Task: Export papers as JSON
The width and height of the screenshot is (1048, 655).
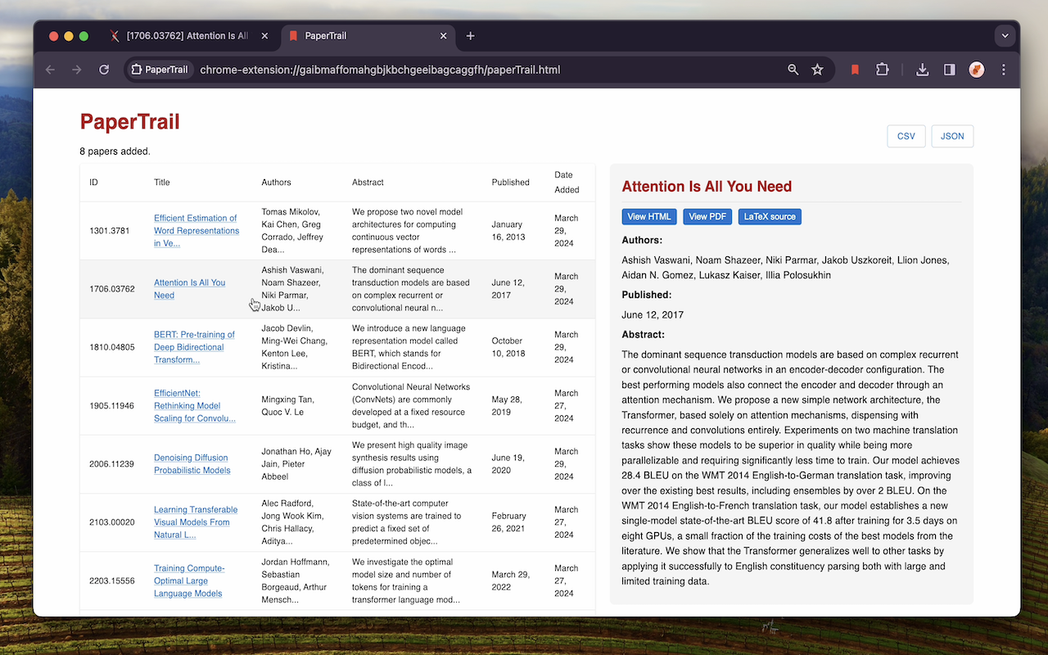Action: [952, 136]
